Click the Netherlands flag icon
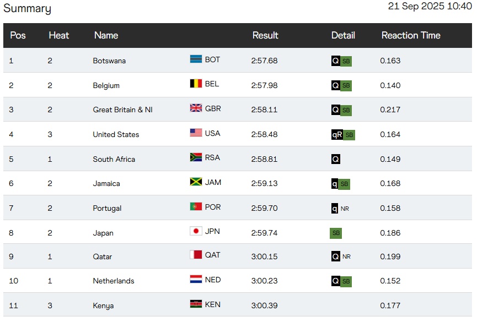Viewport: 477px width, 317px height. tap(196, 280)
